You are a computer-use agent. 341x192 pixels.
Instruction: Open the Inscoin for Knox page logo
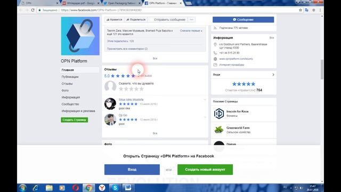tap(219, 114)
